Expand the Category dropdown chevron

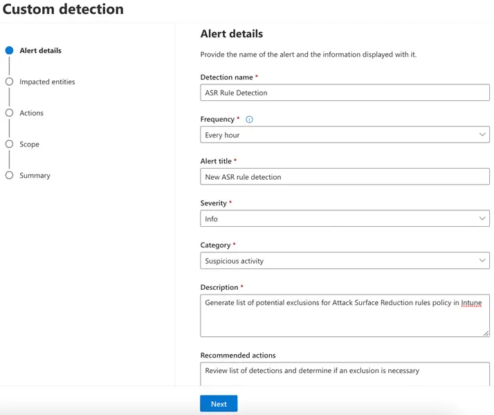[x=482, y=261]
